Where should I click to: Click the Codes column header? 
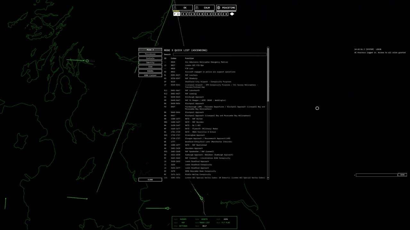[173, 58]
